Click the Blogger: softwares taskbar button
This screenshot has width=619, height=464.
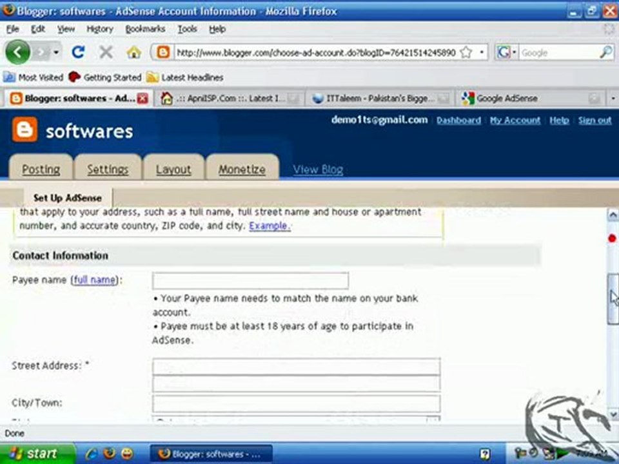pos(211,454)
